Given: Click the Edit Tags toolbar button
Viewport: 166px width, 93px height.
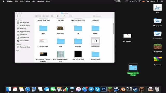Looking at the screenshot, I should pyautogui.click(x=71, y=16).
